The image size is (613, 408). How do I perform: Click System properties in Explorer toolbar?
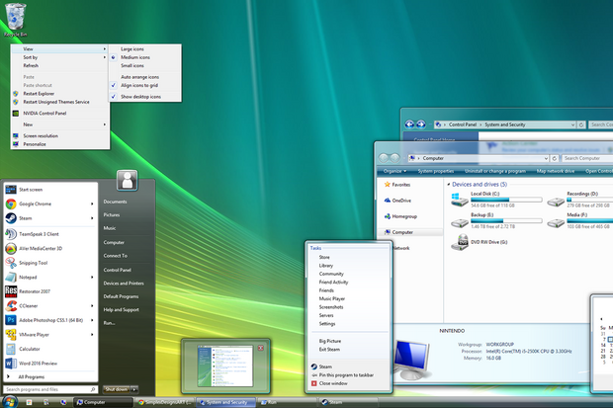click(x=435, y=171)
